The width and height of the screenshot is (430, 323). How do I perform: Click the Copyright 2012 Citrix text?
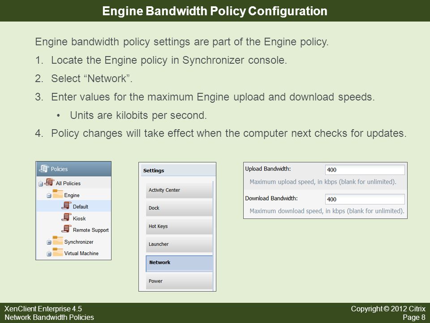[x=388, y=309]
